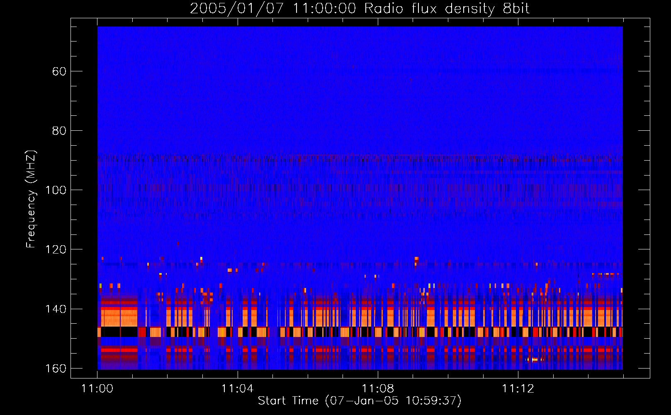Click the plot title '2005/01/07 11:00:00 Radio flux density 8bit'
Screen dimensions: 671x415
[x=360, y=9]
